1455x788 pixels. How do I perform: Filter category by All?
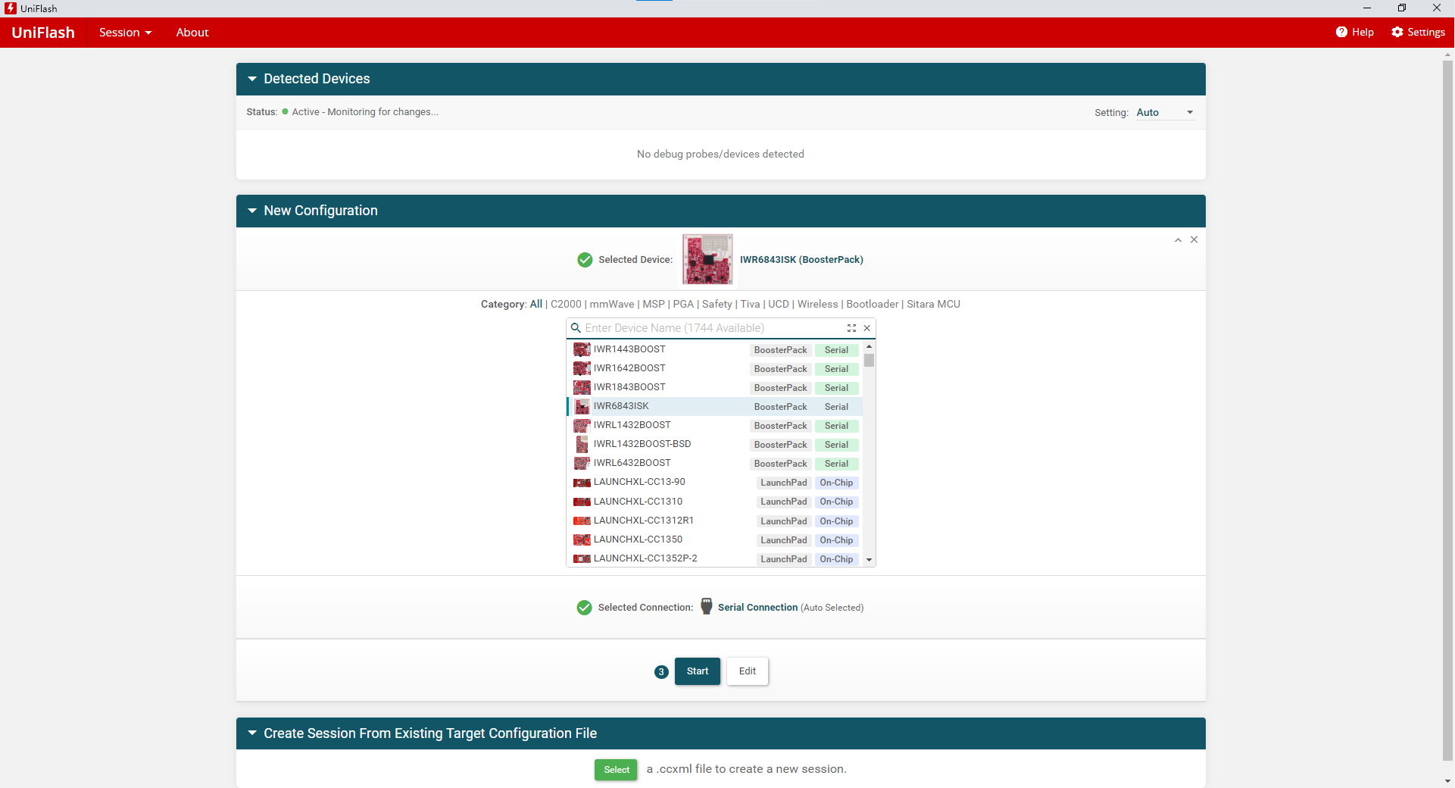point(536,304)
